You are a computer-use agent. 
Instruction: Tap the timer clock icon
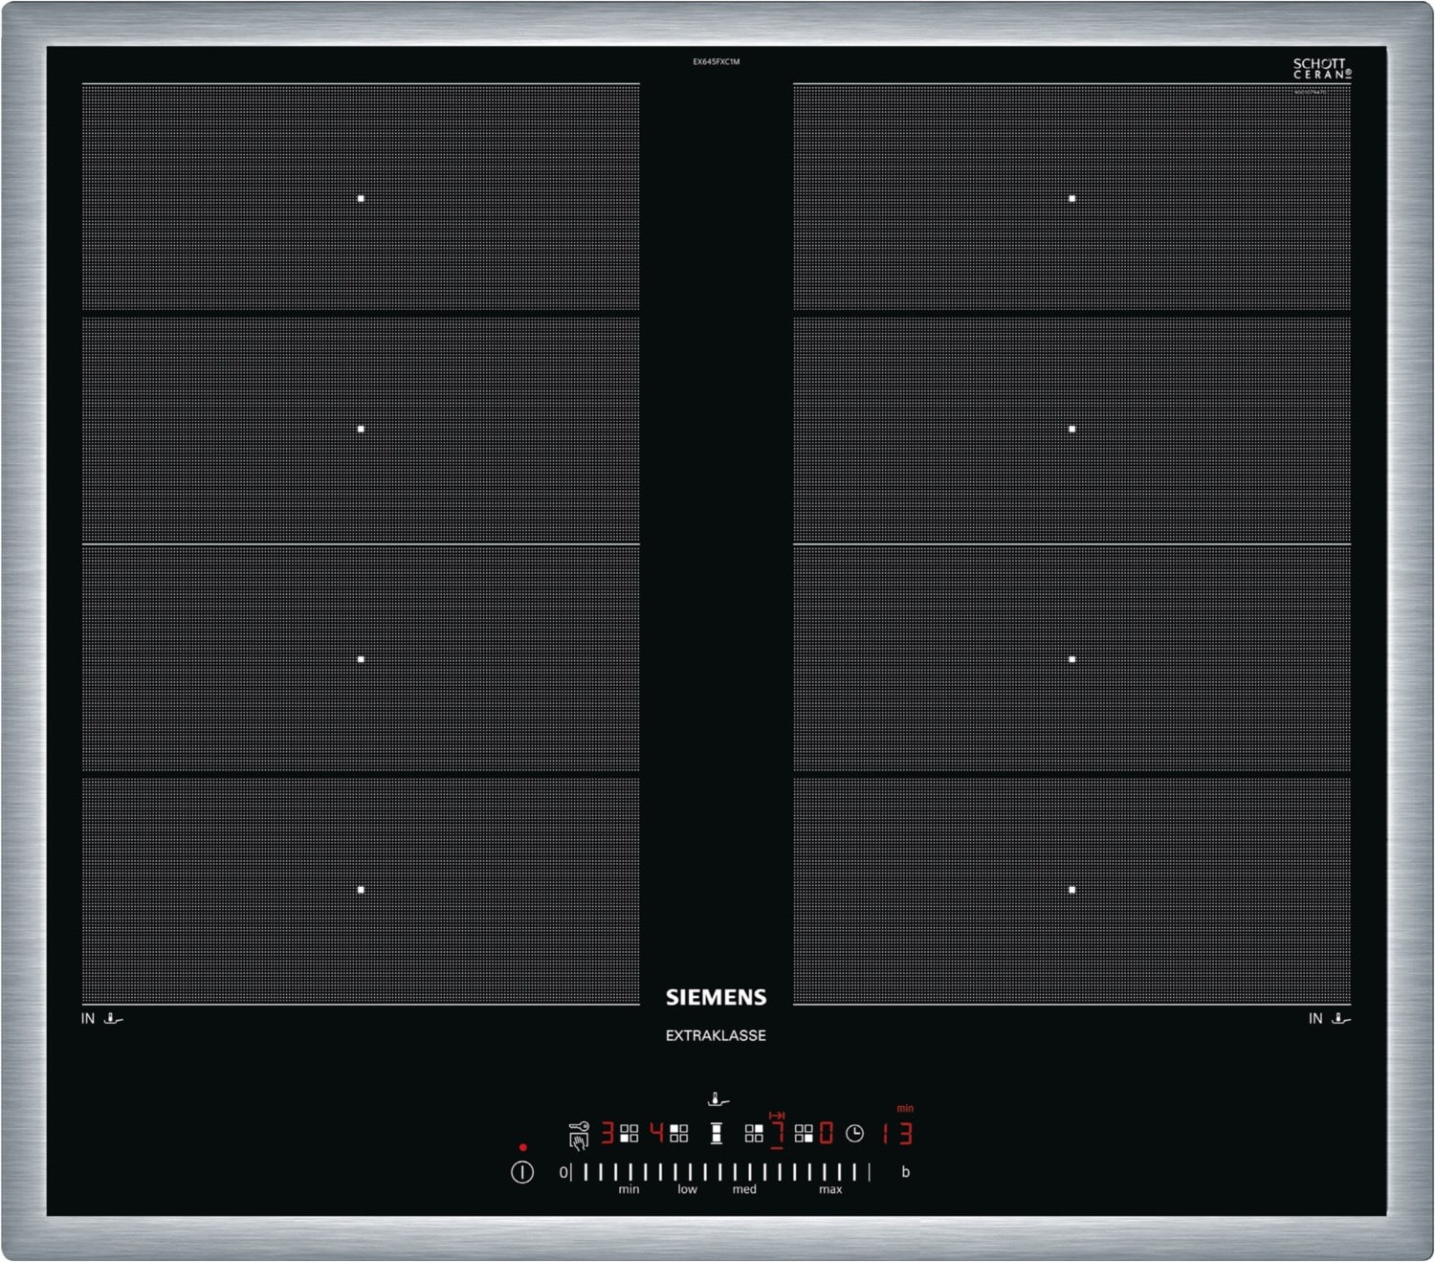(854, 1134)
